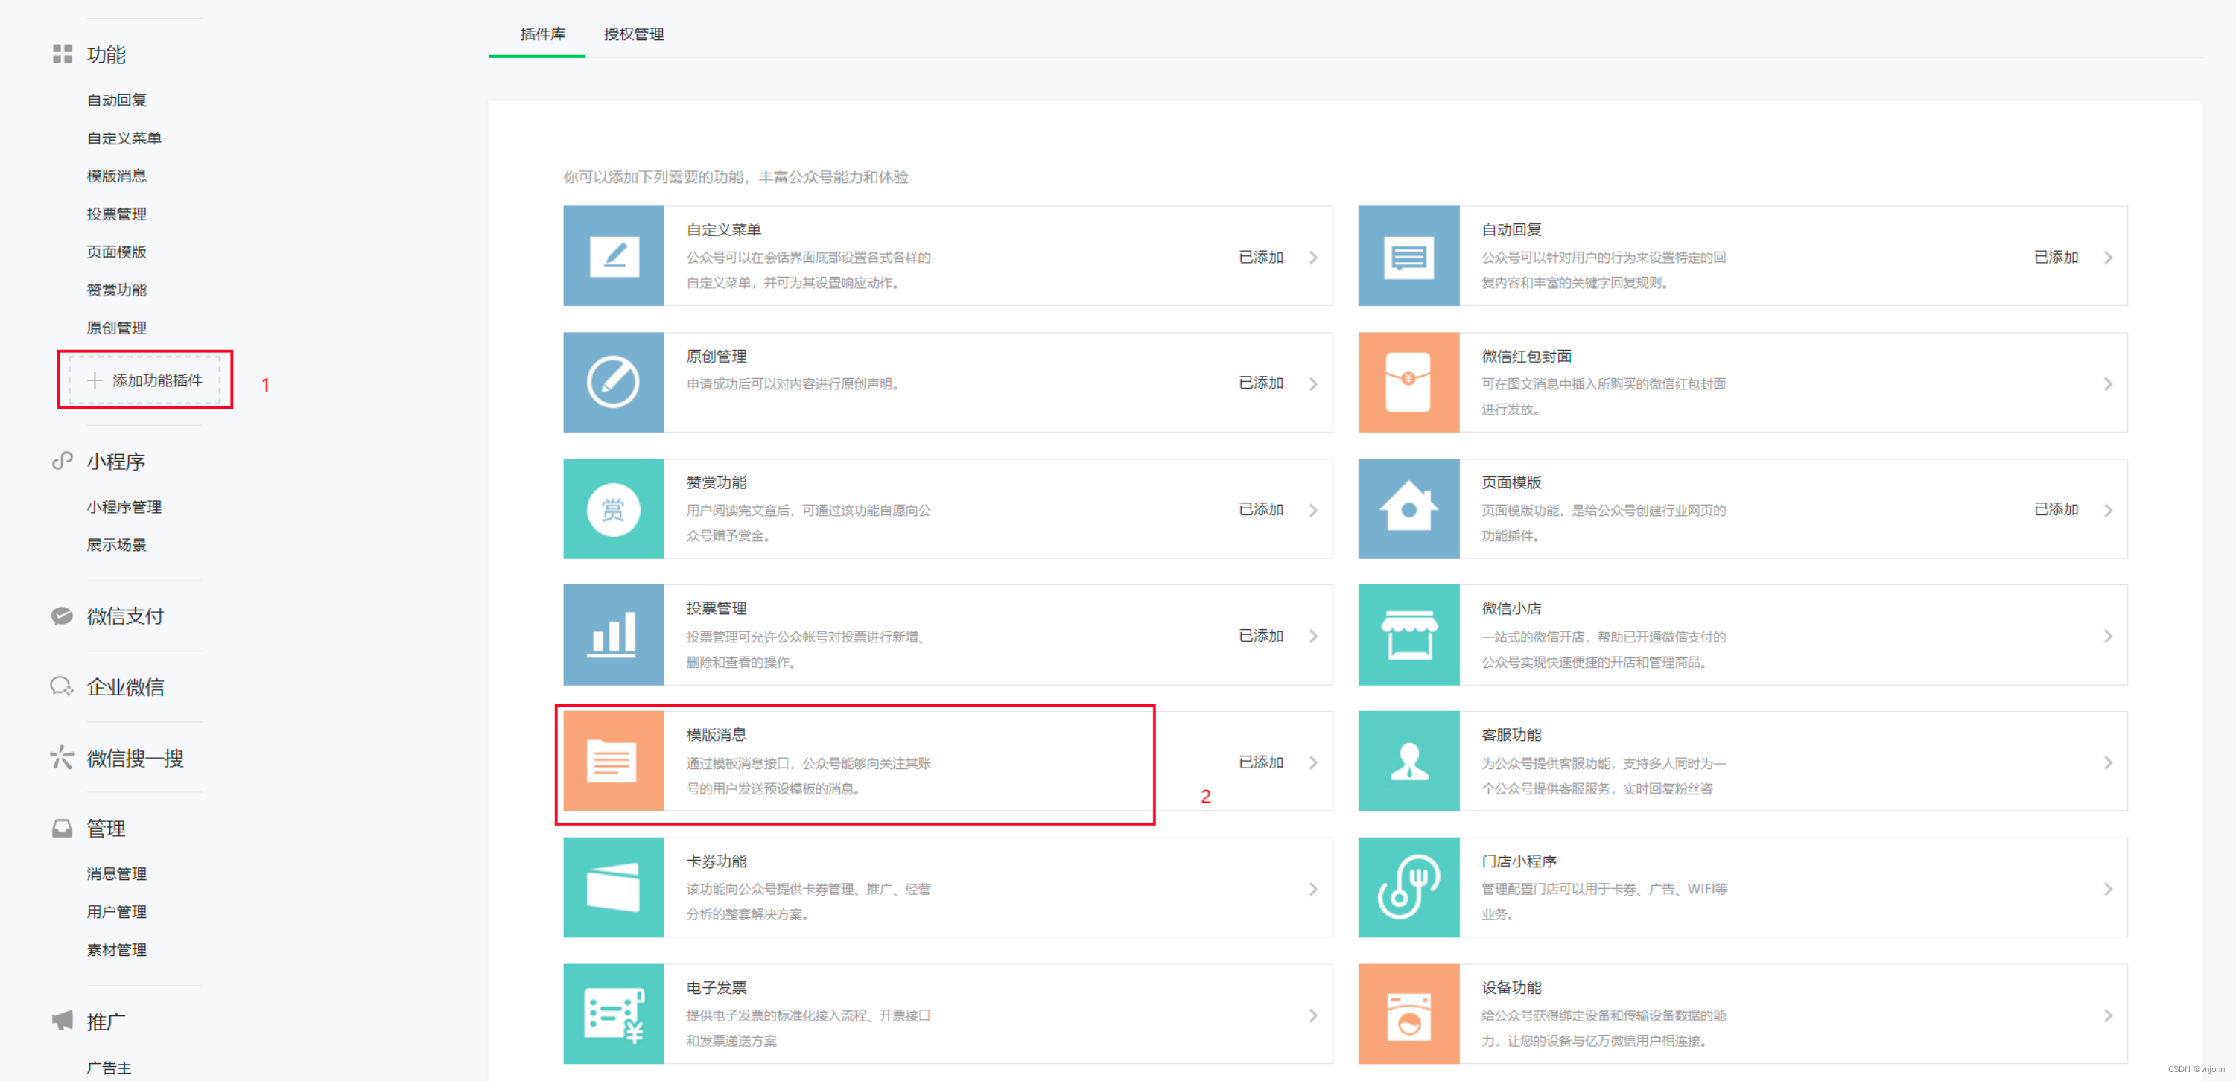Open 用户管理 in the sidebar
2236x1081 pixels.
(x=116, y=912)
